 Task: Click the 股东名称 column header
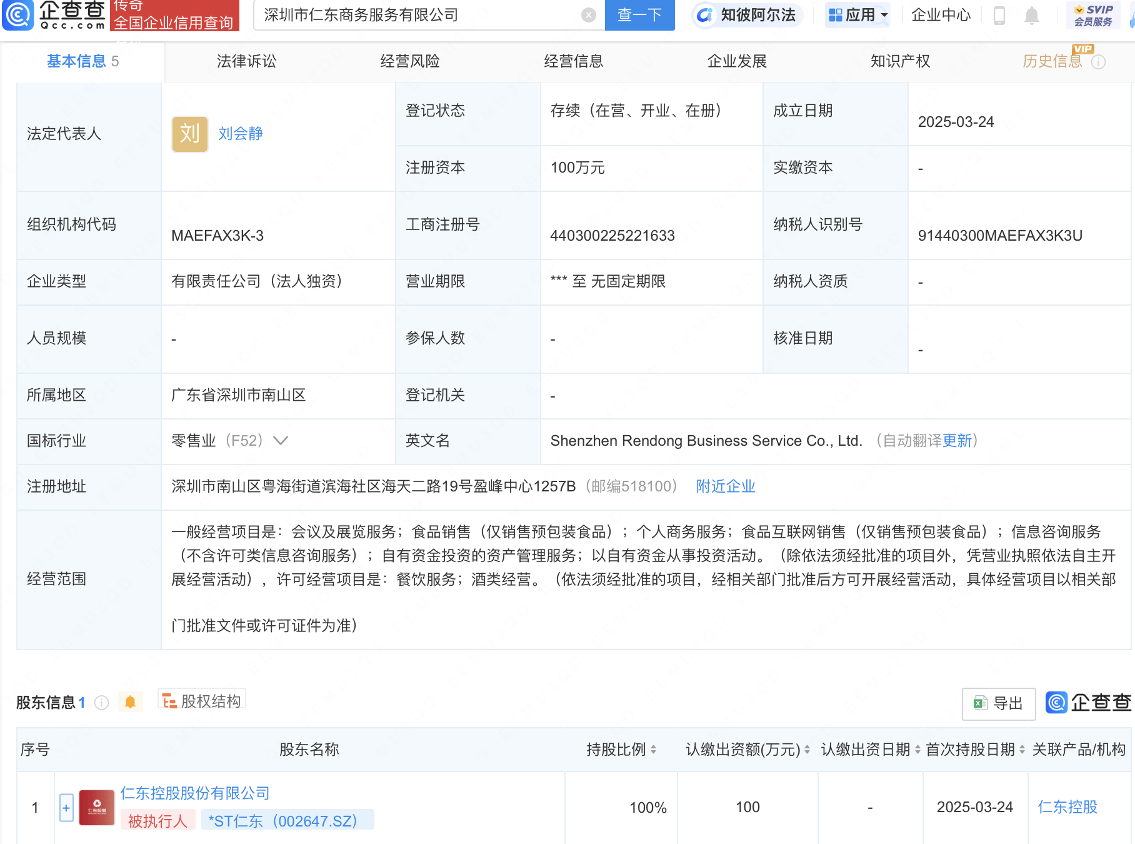tap(309, 750)
